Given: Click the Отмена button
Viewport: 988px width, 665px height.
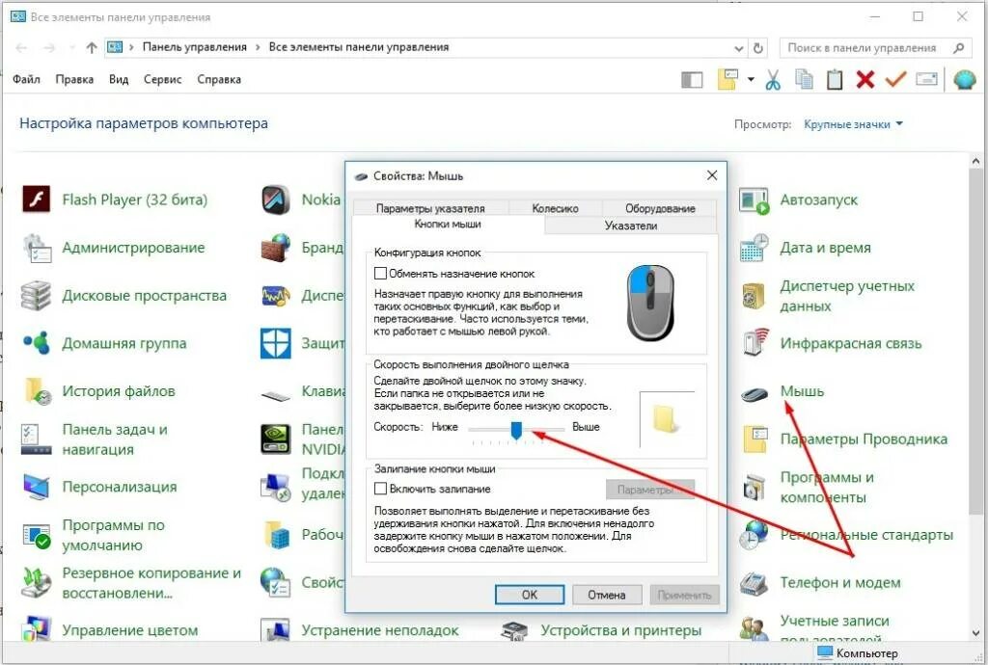Looking at the screenshot, I should click(x=607, y=595).
